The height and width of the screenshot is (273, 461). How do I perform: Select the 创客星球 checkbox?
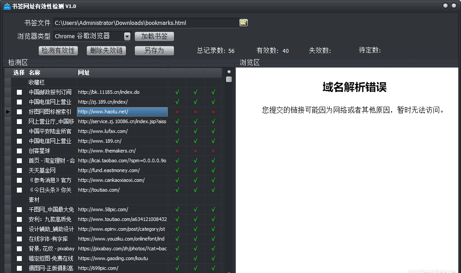pos(20,151)
